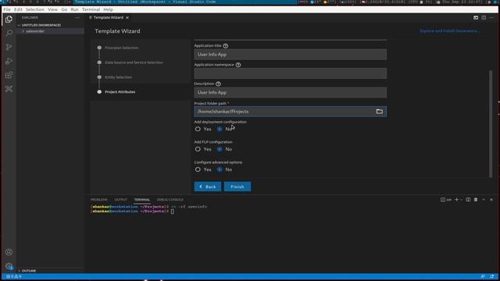Image resolution: width=500 pixels, height=281 pixels.
Task: Click the Application namespace input field
Action: (x=290, y=73)
